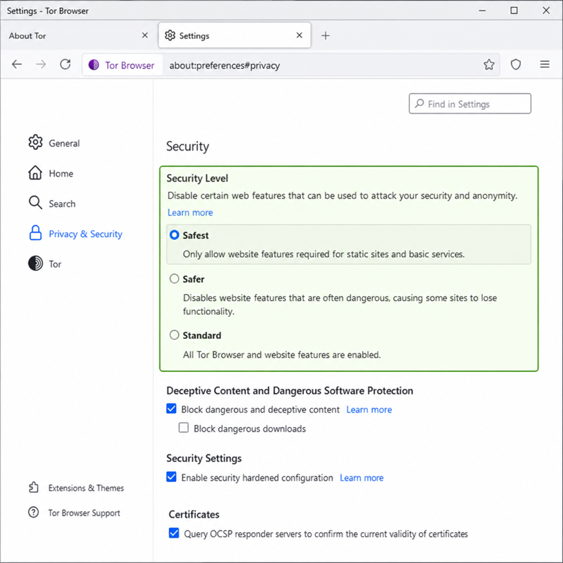The image size is (563, 563).
Task: Minimize the Tor Browser window
Action: [482, 10]
